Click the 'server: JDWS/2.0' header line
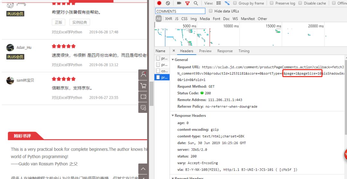The width and height of the screenshot is (347, 179). (x=192, y=149)
